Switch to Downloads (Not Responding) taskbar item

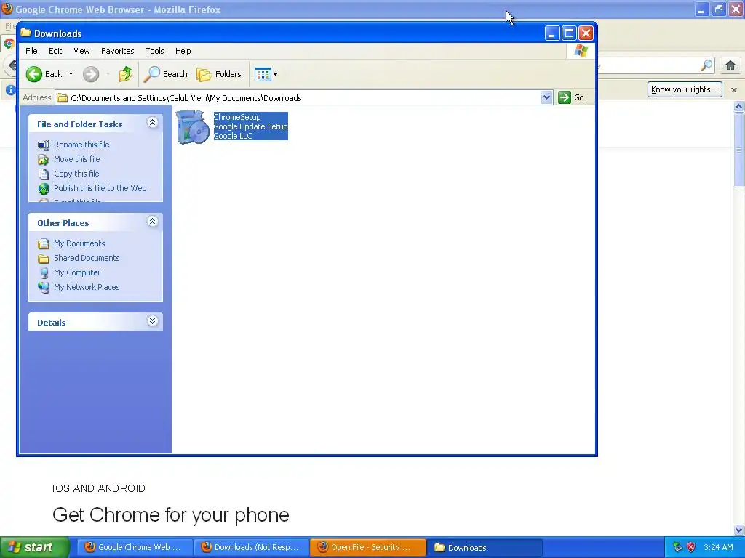251,547
